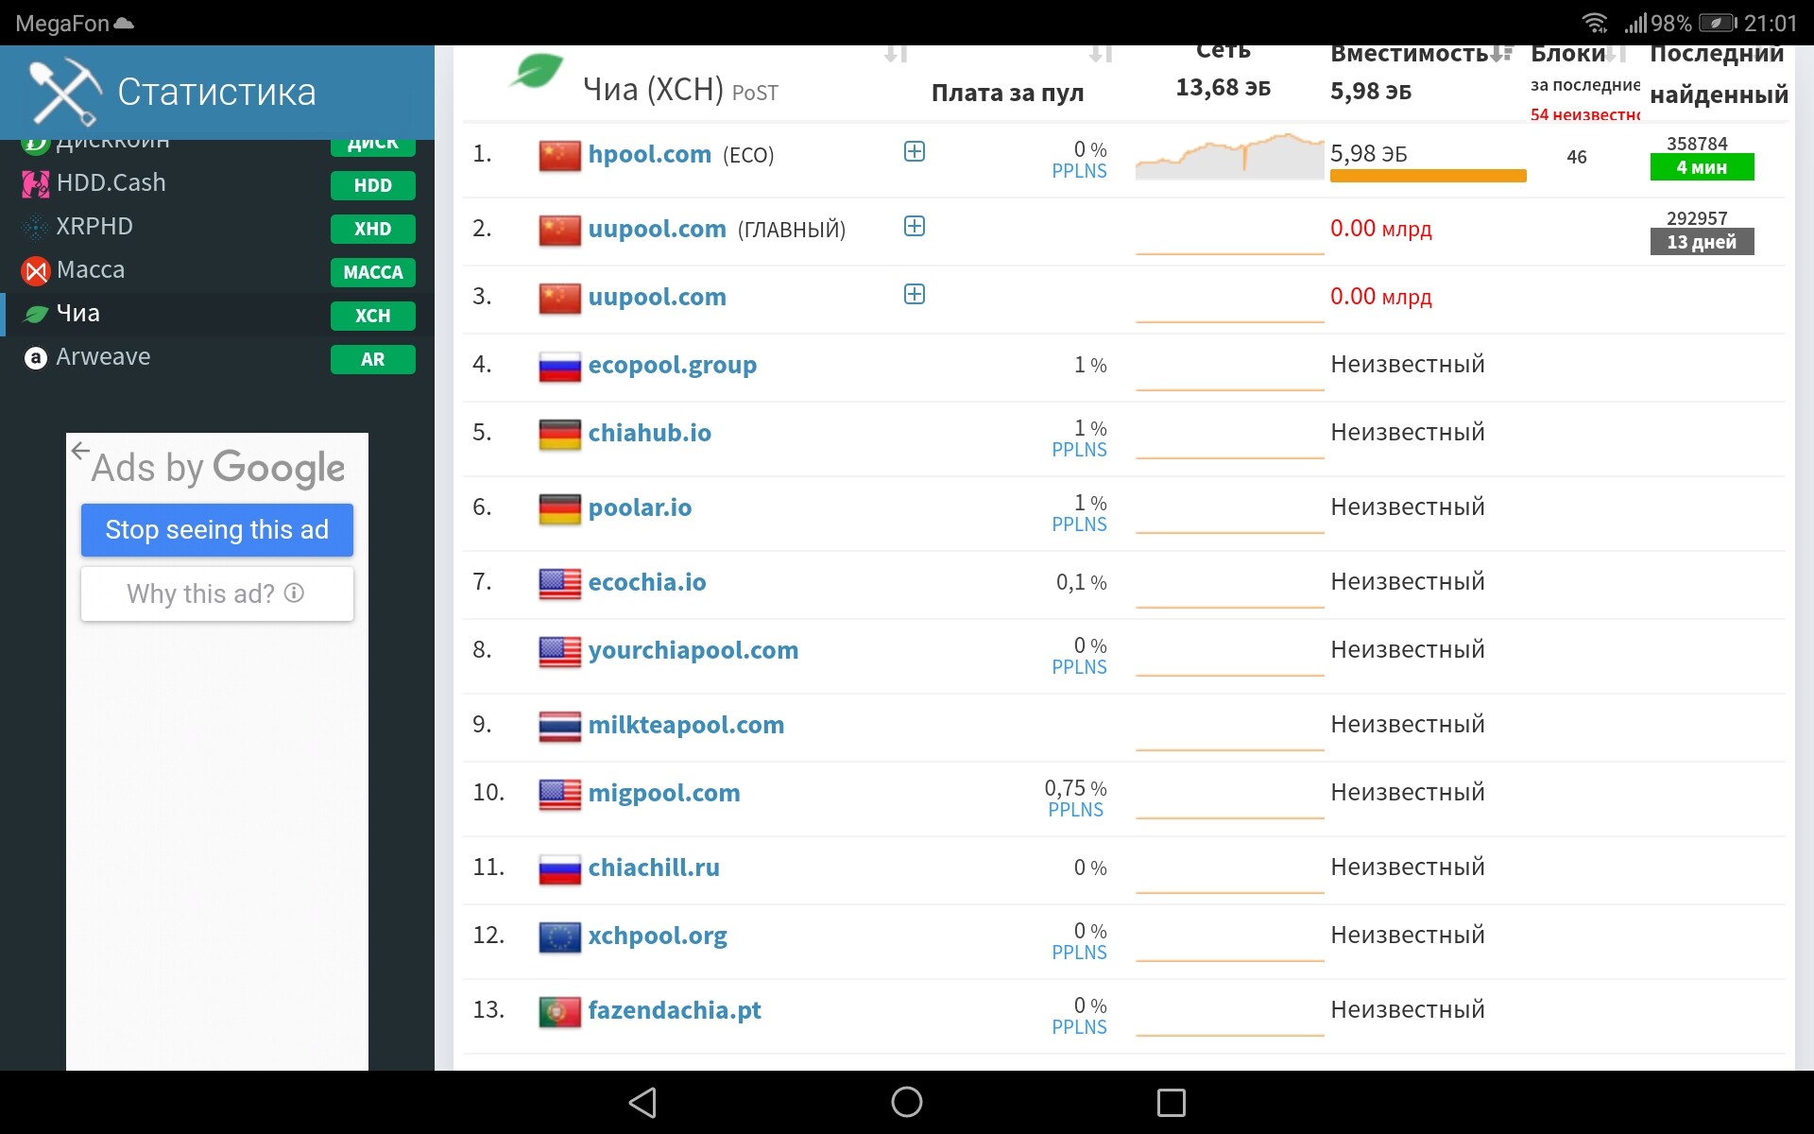Open milkteapool.com pool link
1814x1134 pixels.
point(687,725)
